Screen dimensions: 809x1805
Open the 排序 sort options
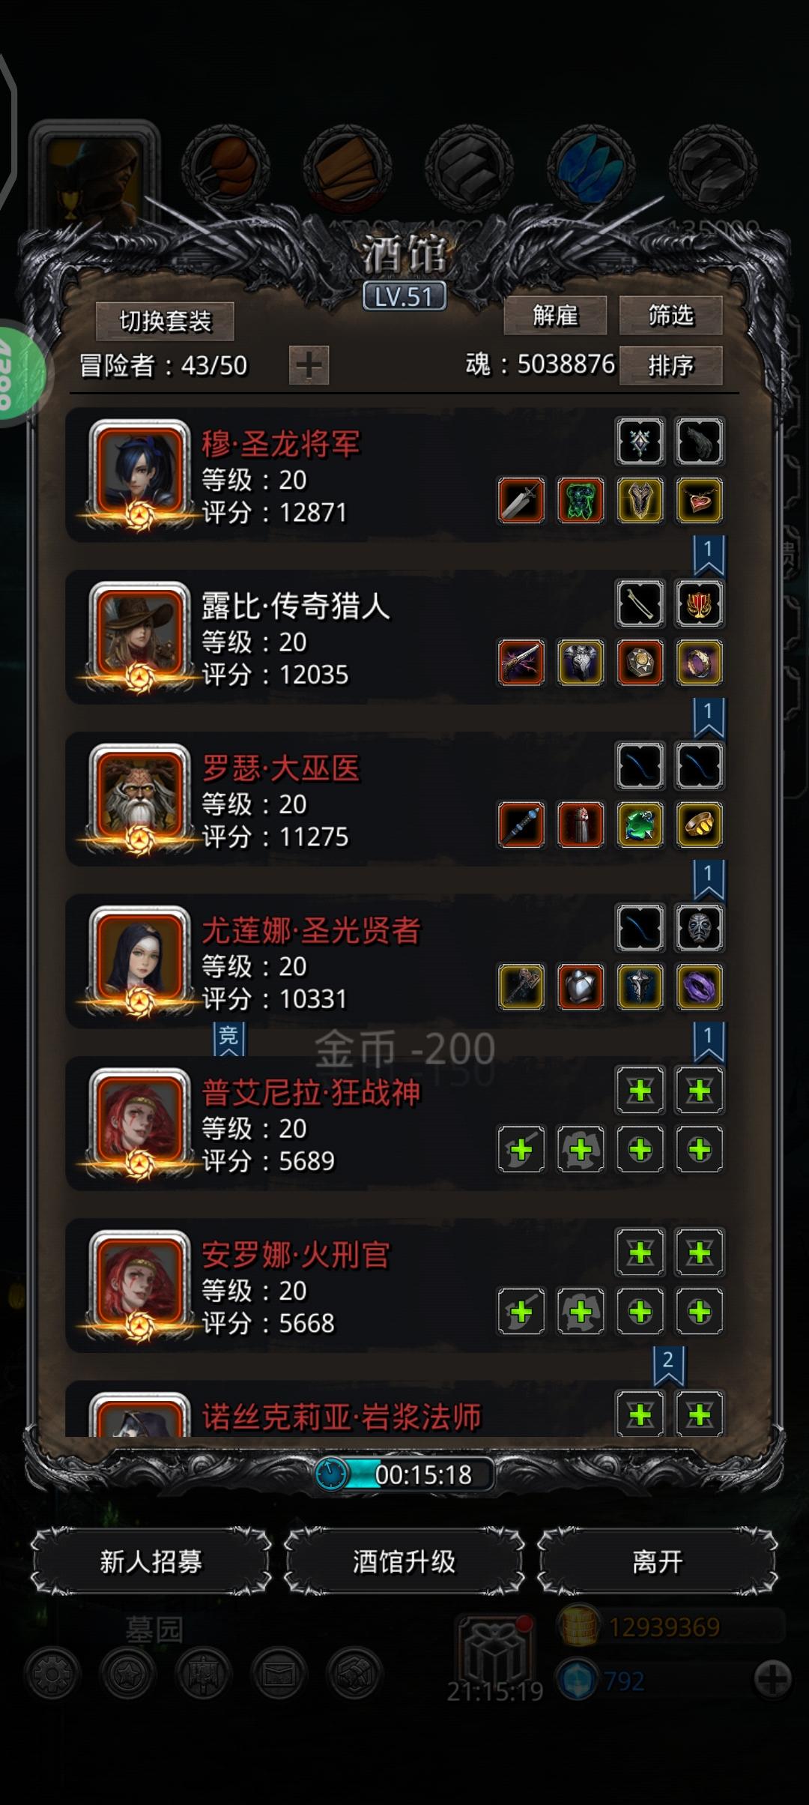670,366
